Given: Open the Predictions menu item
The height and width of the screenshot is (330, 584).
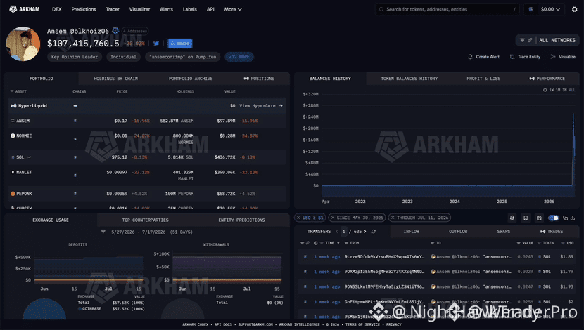Looking at the screenshot, I should click(x=84, y=9).
